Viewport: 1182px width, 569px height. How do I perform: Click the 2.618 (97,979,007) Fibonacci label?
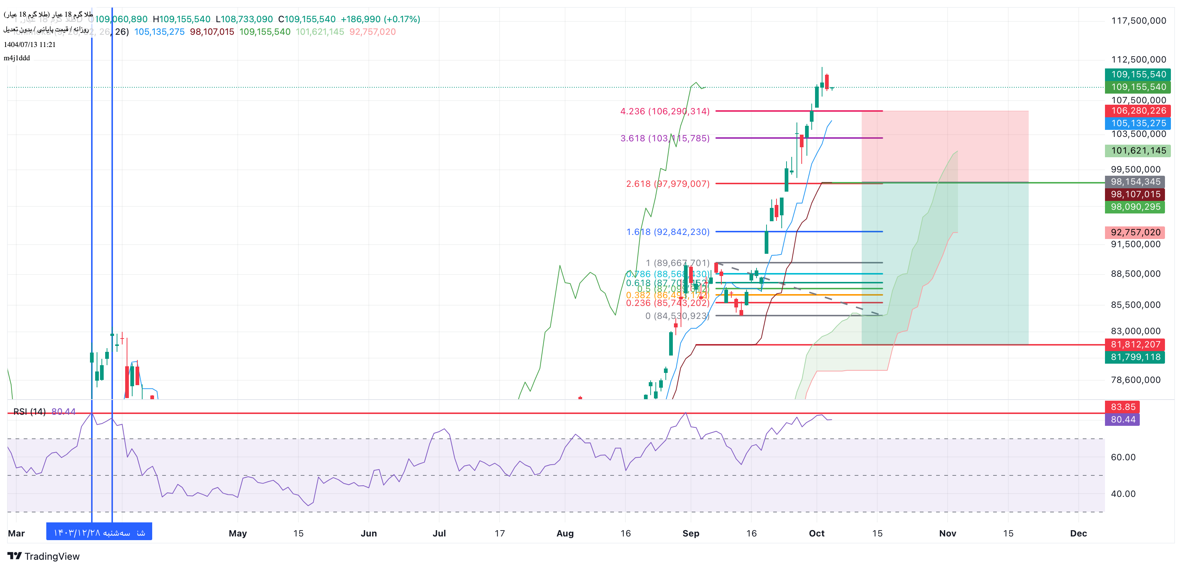coord(667,184)
